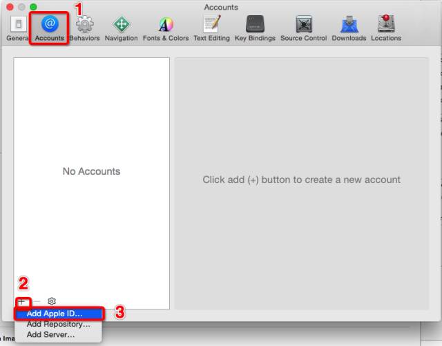The height and width of the screenshot is (346, 442).
Task: Select "Add Repository…" menu entry
Action: (59, 324)
